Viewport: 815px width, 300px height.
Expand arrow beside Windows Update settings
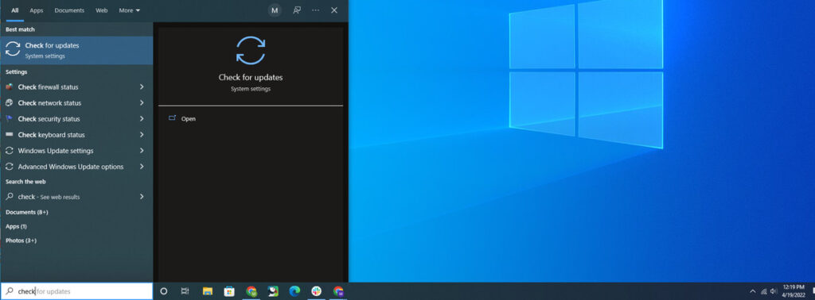coord(142,151)
